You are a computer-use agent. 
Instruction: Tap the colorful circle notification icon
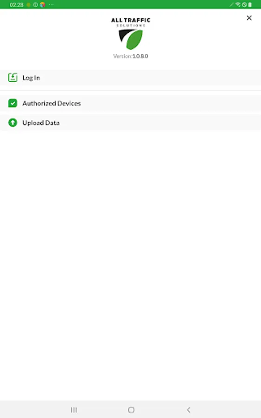[43, 5]
